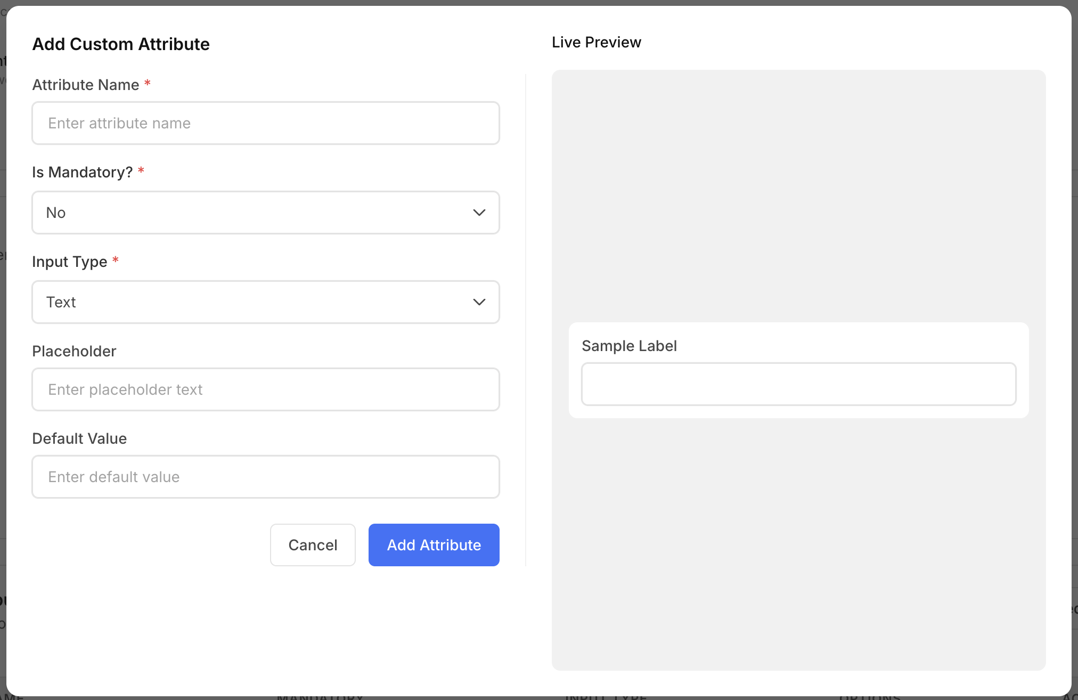Click the red asterisk beside Attribute Name
The image size is (1078, 700).
pos(148,84)
